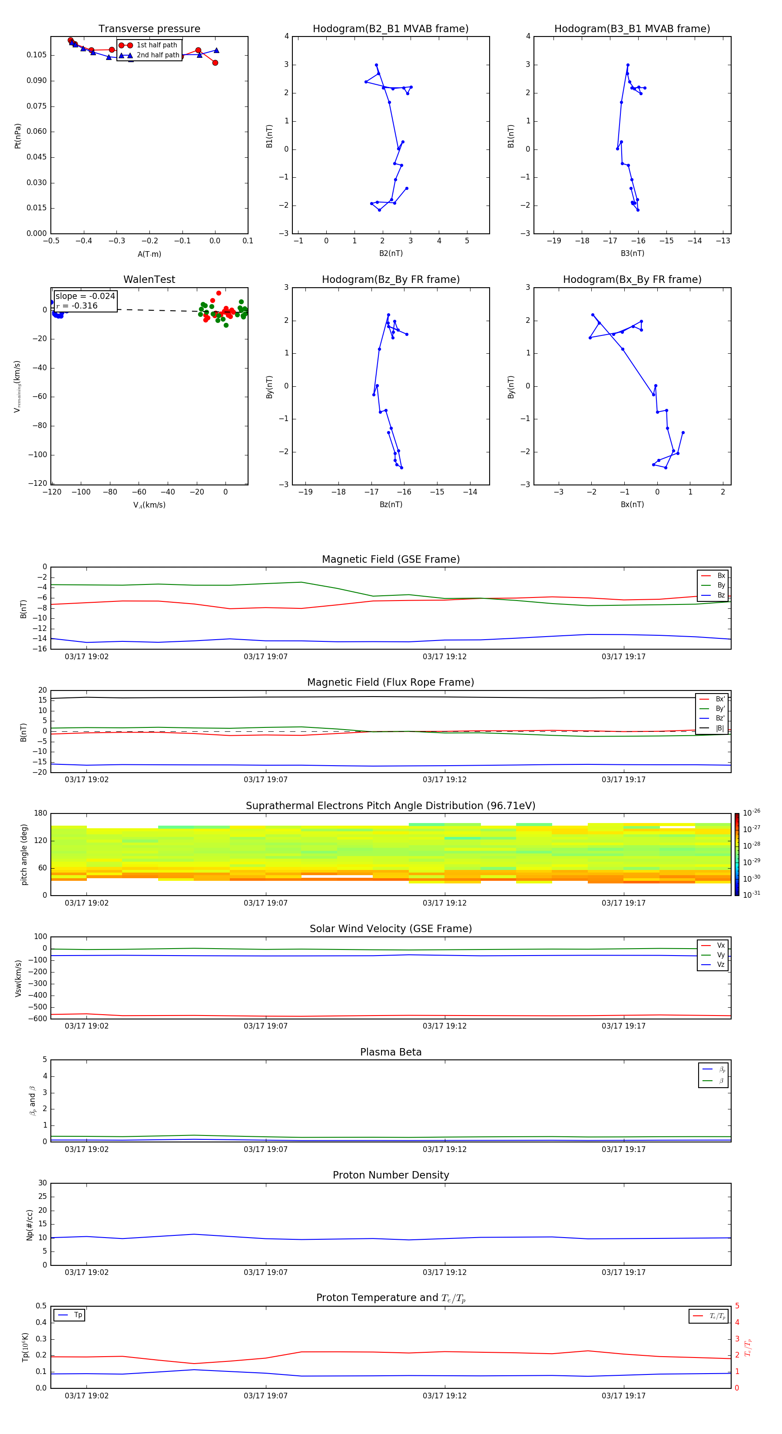Select the "1st half path" legend entry

(x=148, y=45)
